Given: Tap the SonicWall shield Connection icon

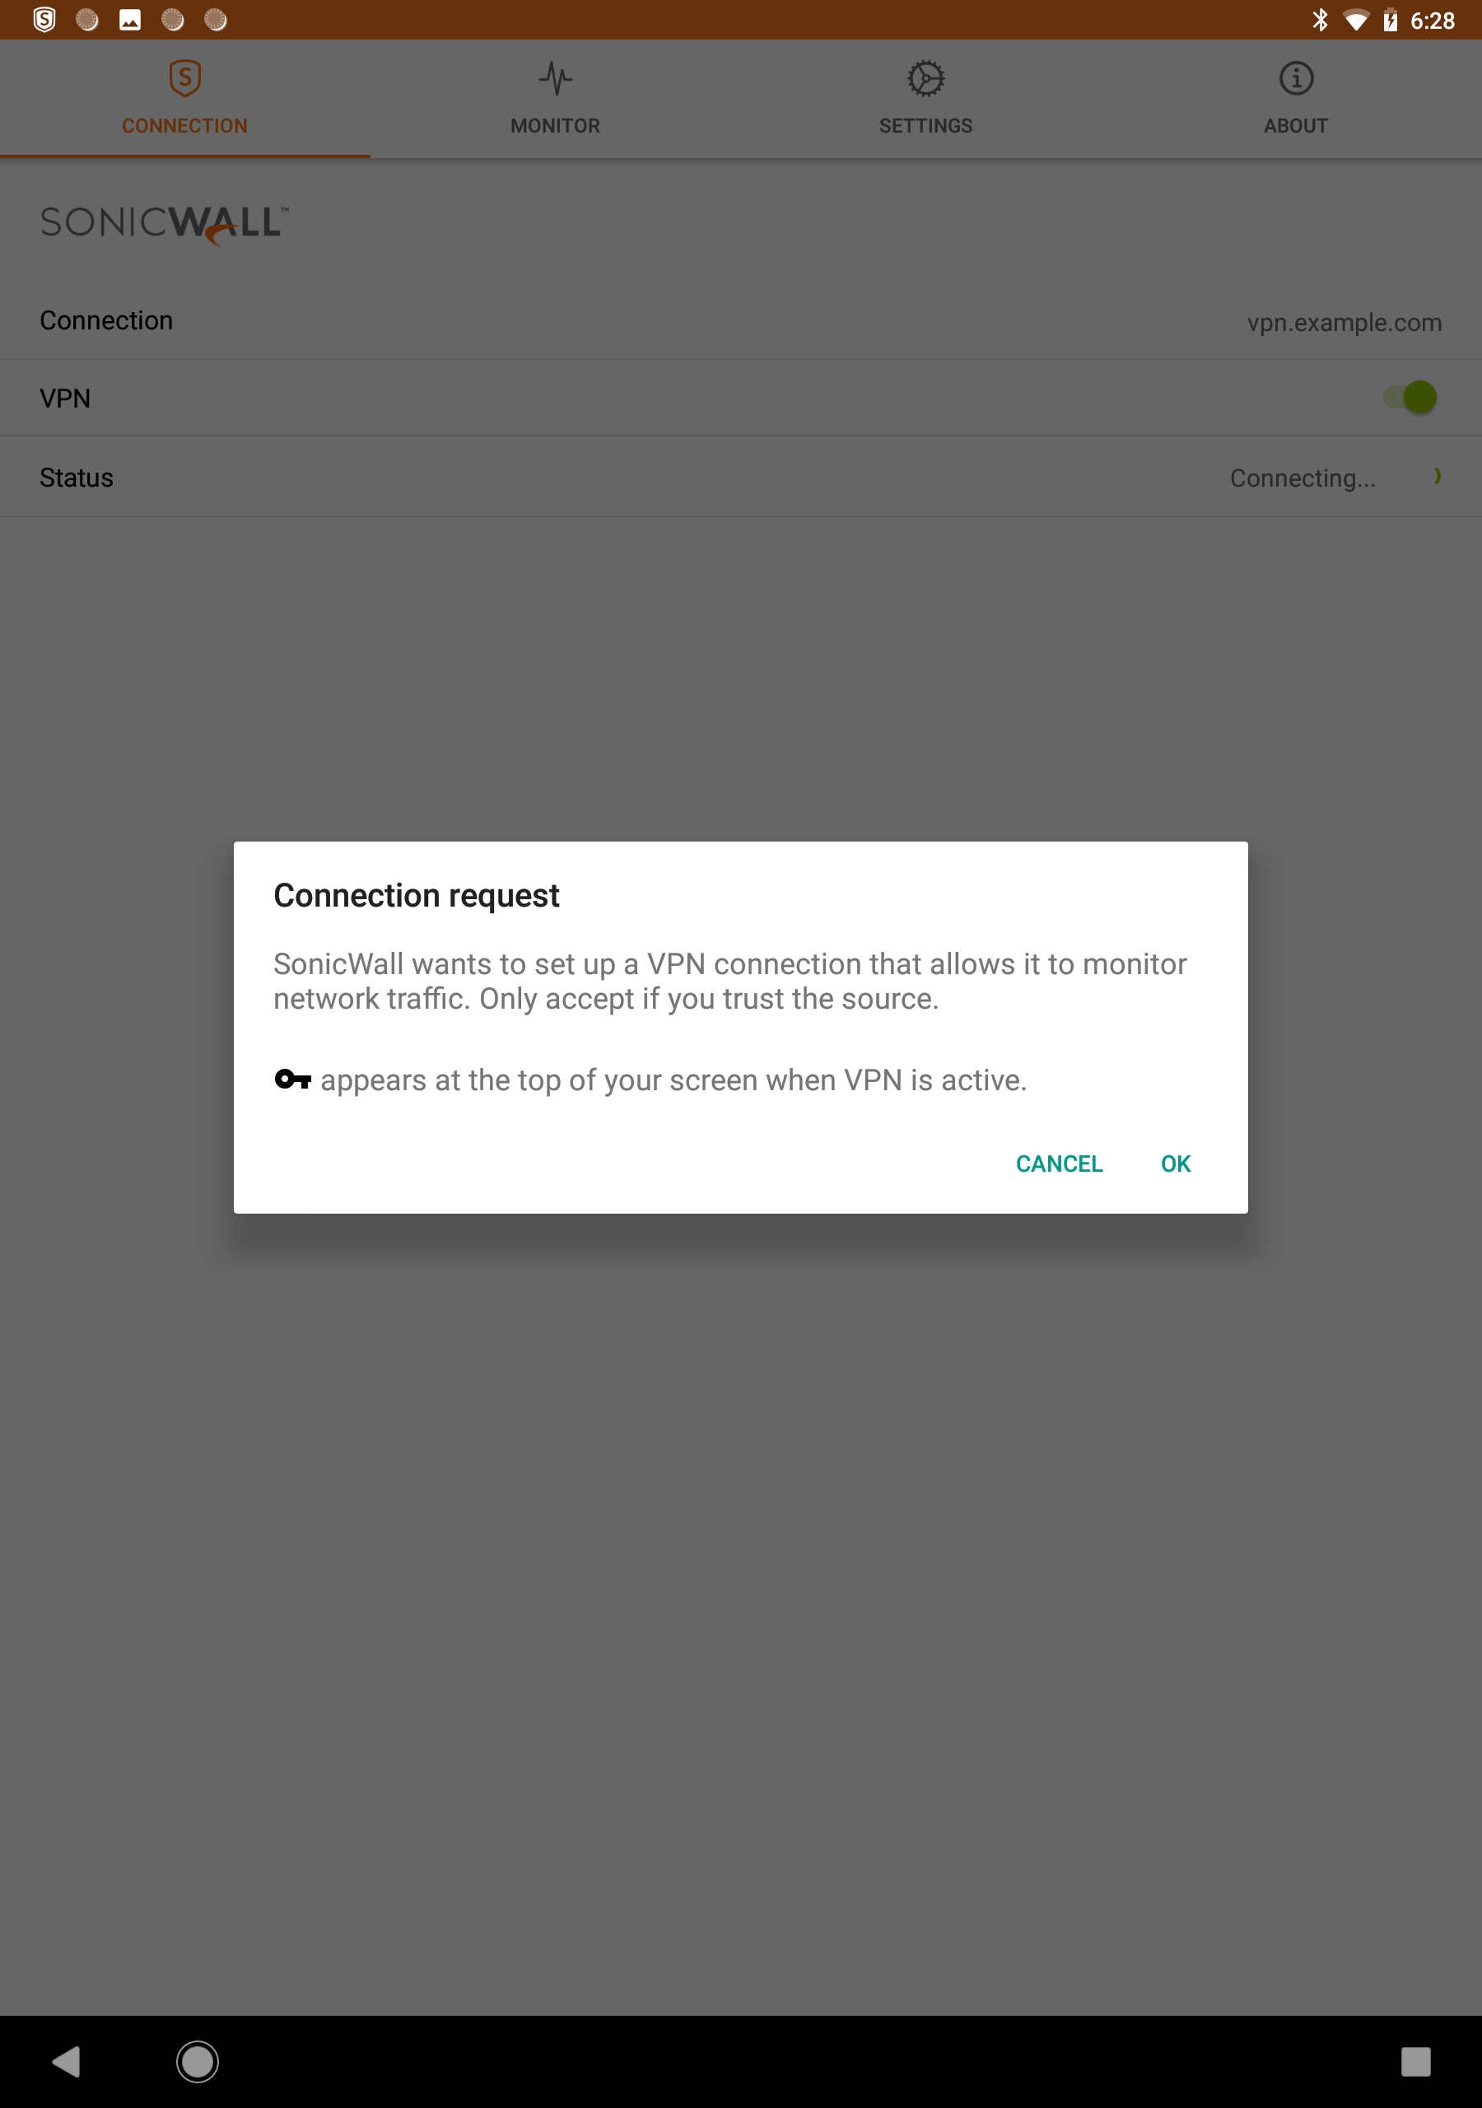Looking at the screenshot, I should tap(184, 78).
